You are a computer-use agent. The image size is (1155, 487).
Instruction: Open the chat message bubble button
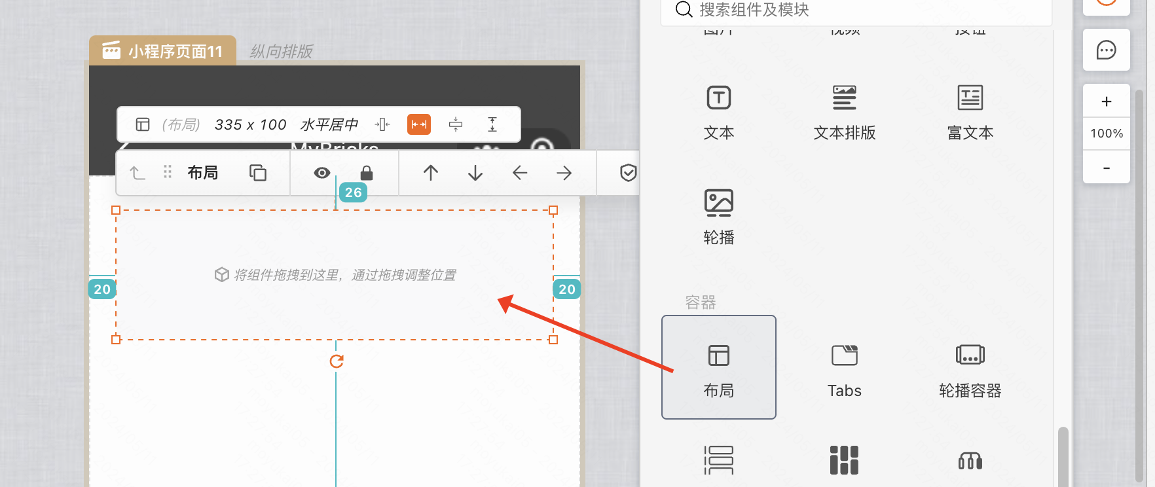(1107, 50)
